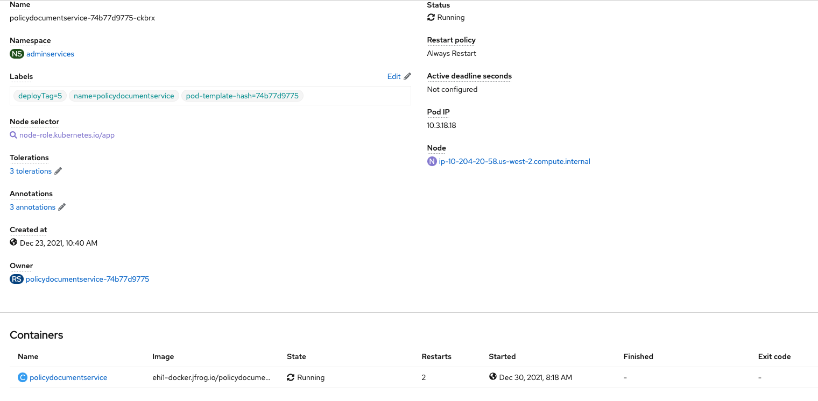818x401 pixels.
Task: Open the 3 tolerations link
Action: click(31, 171)
